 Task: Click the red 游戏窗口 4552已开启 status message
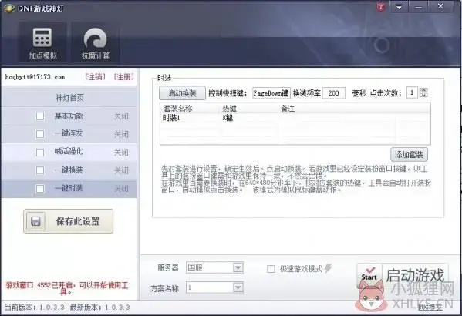pos(67,288)
